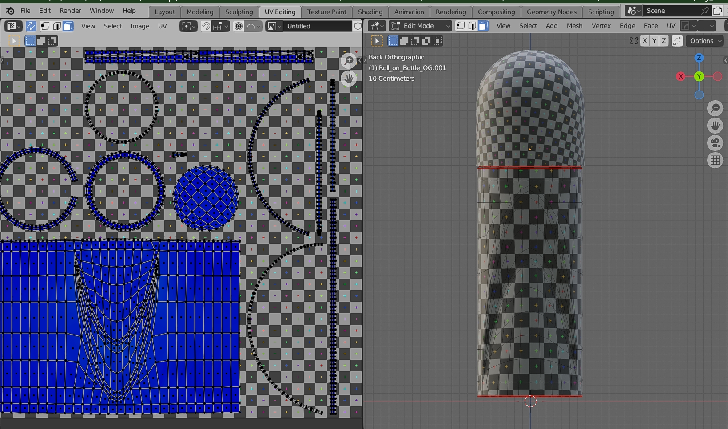
Task: Toggle proportional editing in UV editor
Action: [239, 26]
